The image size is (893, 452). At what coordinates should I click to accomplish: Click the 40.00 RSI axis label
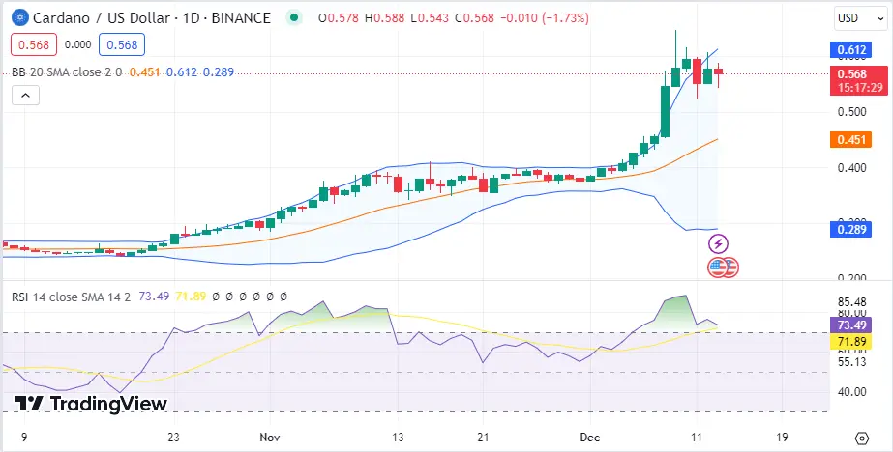(852, 392)
